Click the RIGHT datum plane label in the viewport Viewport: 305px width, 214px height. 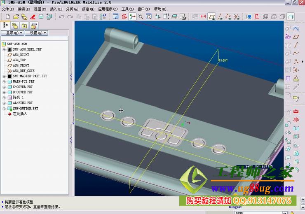(x=223, y=60)
